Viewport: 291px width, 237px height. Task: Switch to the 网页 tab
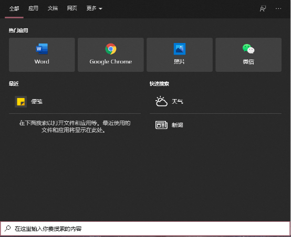point(72,8)
